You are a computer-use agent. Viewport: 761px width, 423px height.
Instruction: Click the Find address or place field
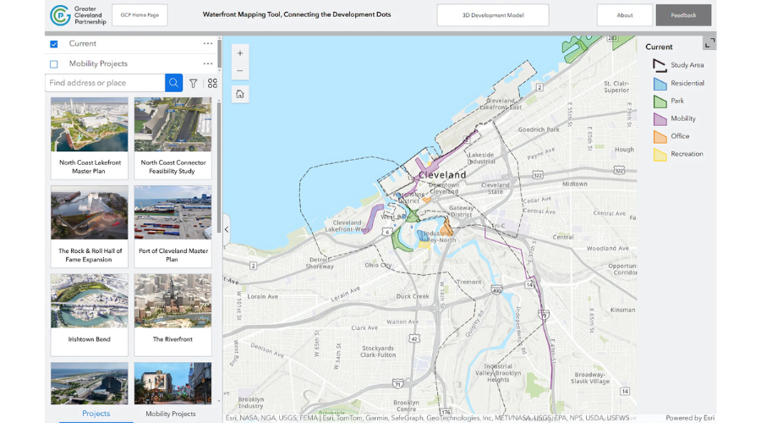[x=105, y=83]
